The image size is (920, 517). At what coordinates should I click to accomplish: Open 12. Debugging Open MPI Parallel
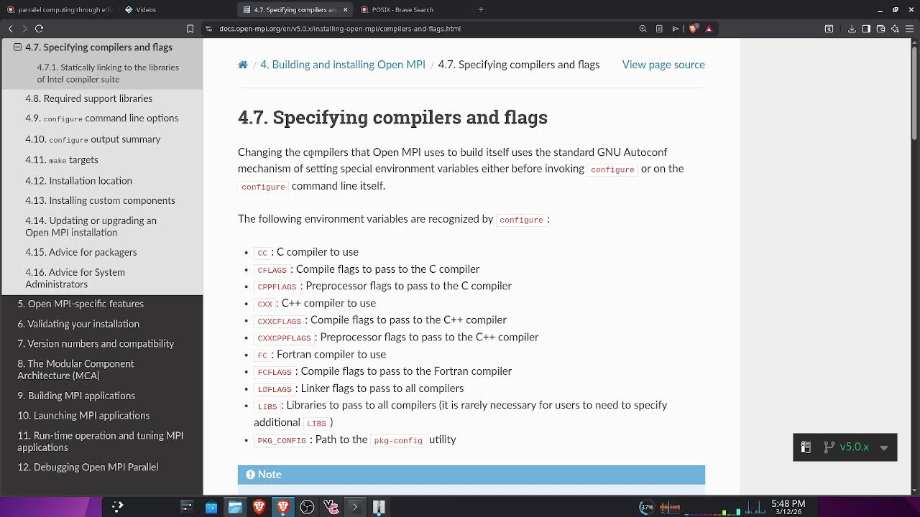(88, 467)
